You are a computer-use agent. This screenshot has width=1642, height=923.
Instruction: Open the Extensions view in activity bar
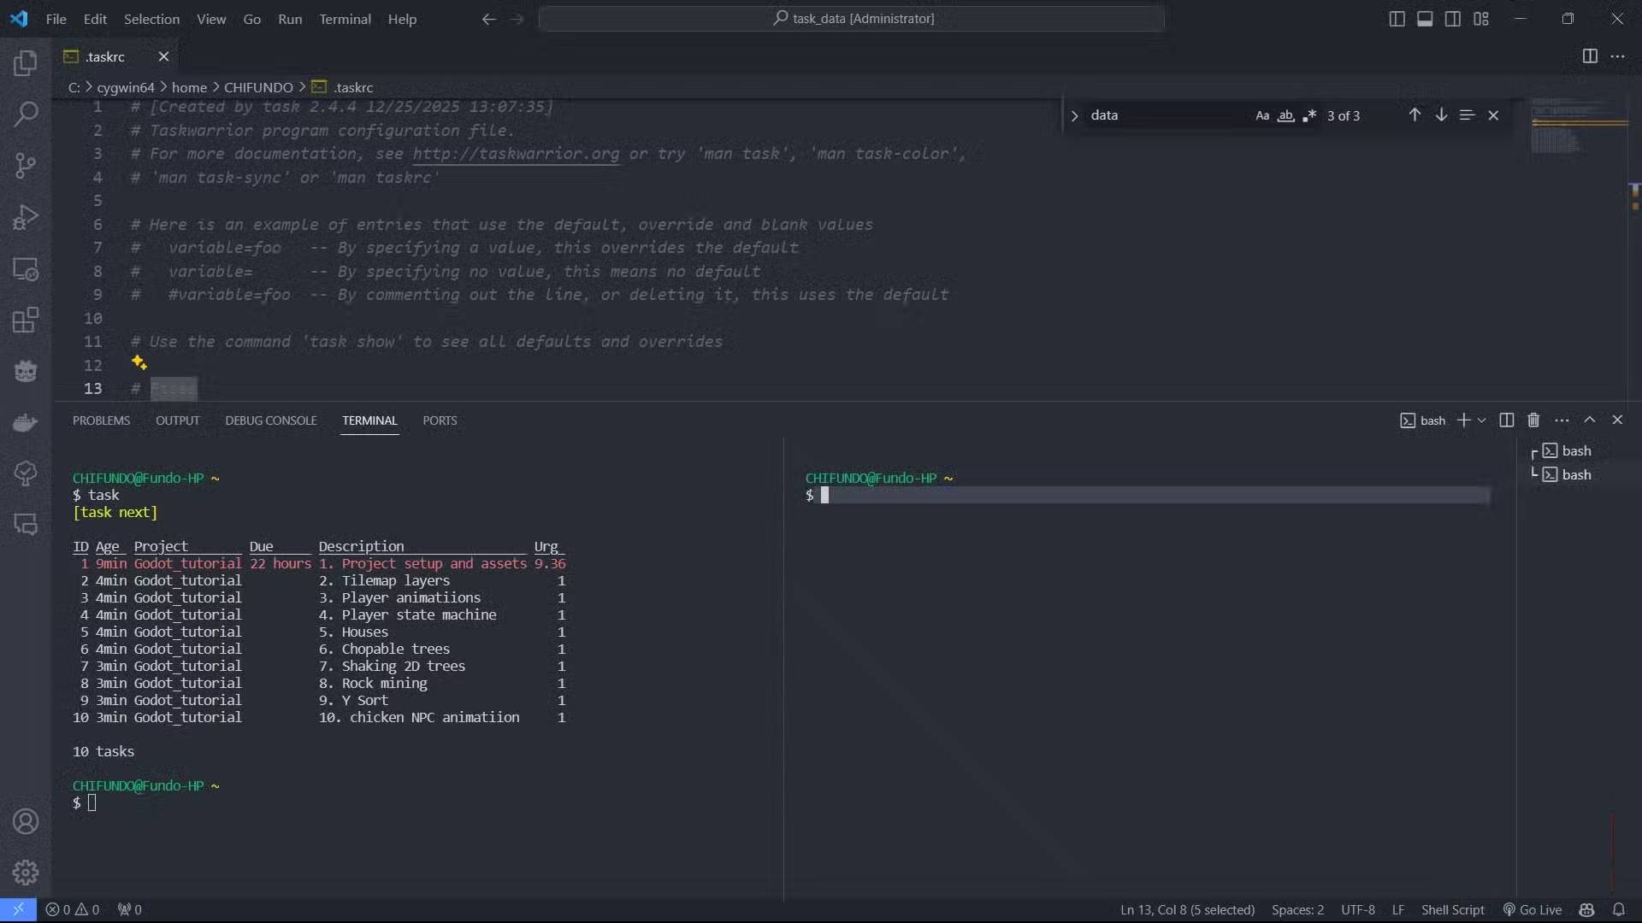26,320
